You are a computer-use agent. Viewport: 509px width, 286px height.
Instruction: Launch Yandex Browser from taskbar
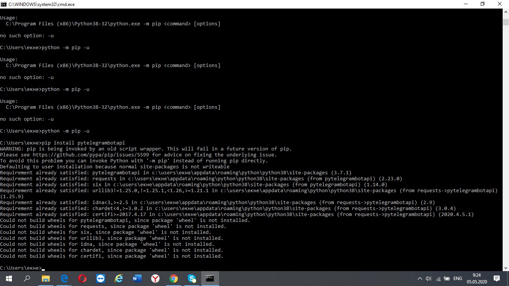point(155,278)
